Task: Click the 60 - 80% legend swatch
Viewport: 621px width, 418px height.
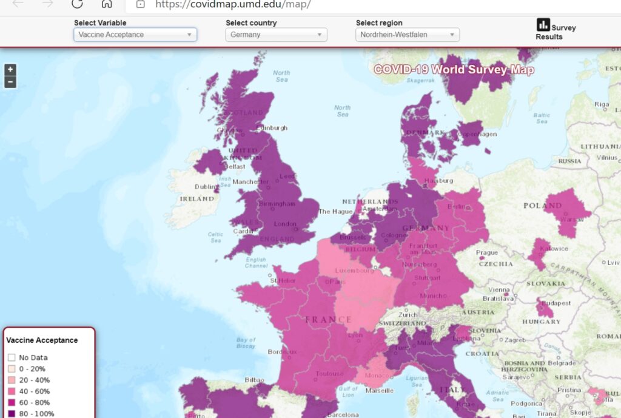Action: coord(12,403)
